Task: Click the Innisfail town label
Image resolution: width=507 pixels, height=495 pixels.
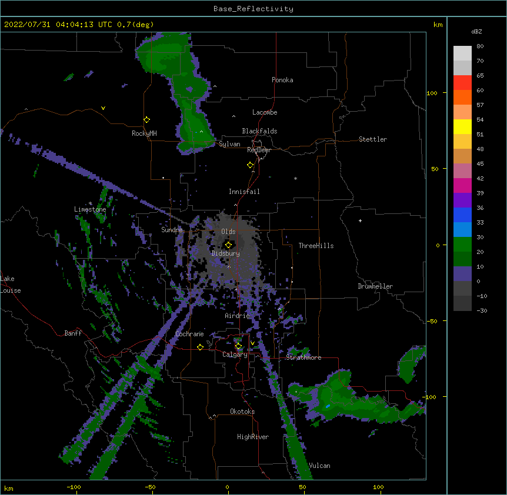Action: click(244, 192)
